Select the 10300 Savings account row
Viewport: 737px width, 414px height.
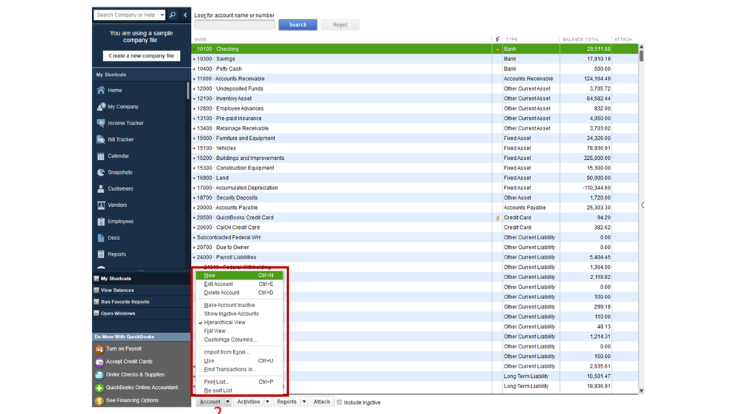(x=415, y=59)
